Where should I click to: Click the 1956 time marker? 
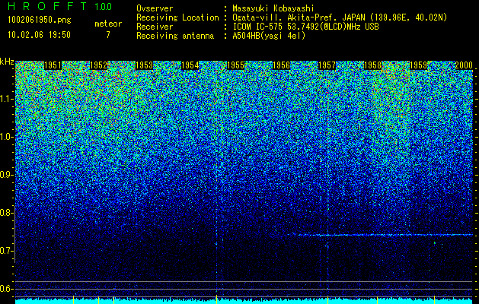pyautogui.click(x=281, y=65)
